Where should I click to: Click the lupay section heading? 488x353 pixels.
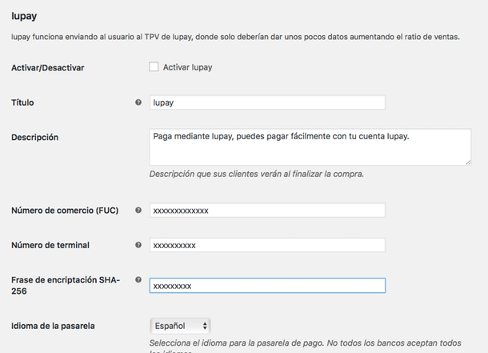[x=24, y=15]
